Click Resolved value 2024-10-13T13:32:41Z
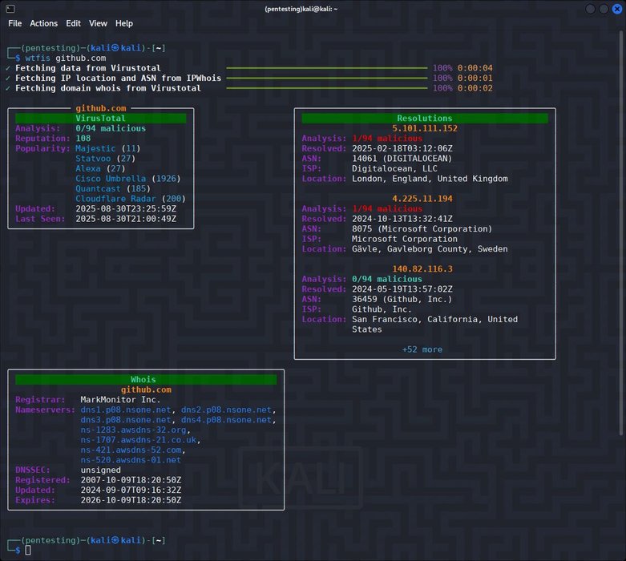The height and width of the screenshot is (561, 626). 402,219
